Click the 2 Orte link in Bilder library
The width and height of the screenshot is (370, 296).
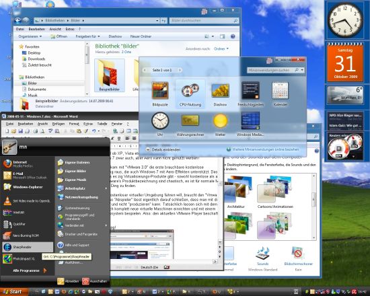(x=126, y=52)
